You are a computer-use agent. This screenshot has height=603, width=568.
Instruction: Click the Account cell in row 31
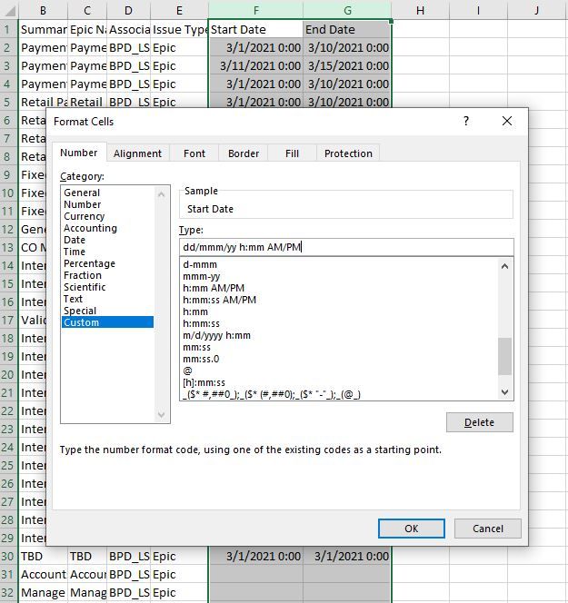(x=43, y=575)
